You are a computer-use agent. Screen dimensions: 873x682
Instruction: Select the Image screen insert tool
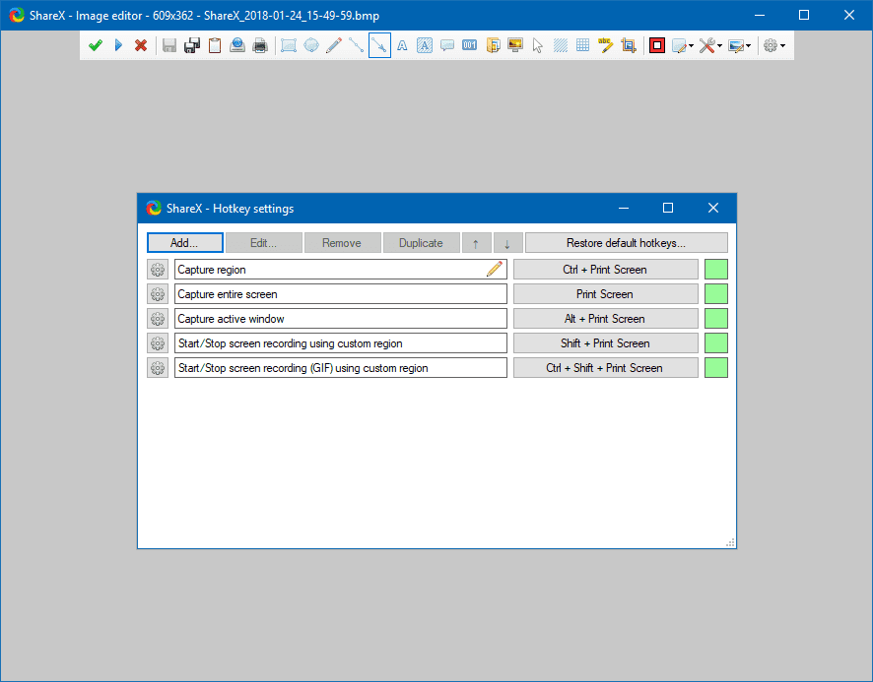click(515, 45)
